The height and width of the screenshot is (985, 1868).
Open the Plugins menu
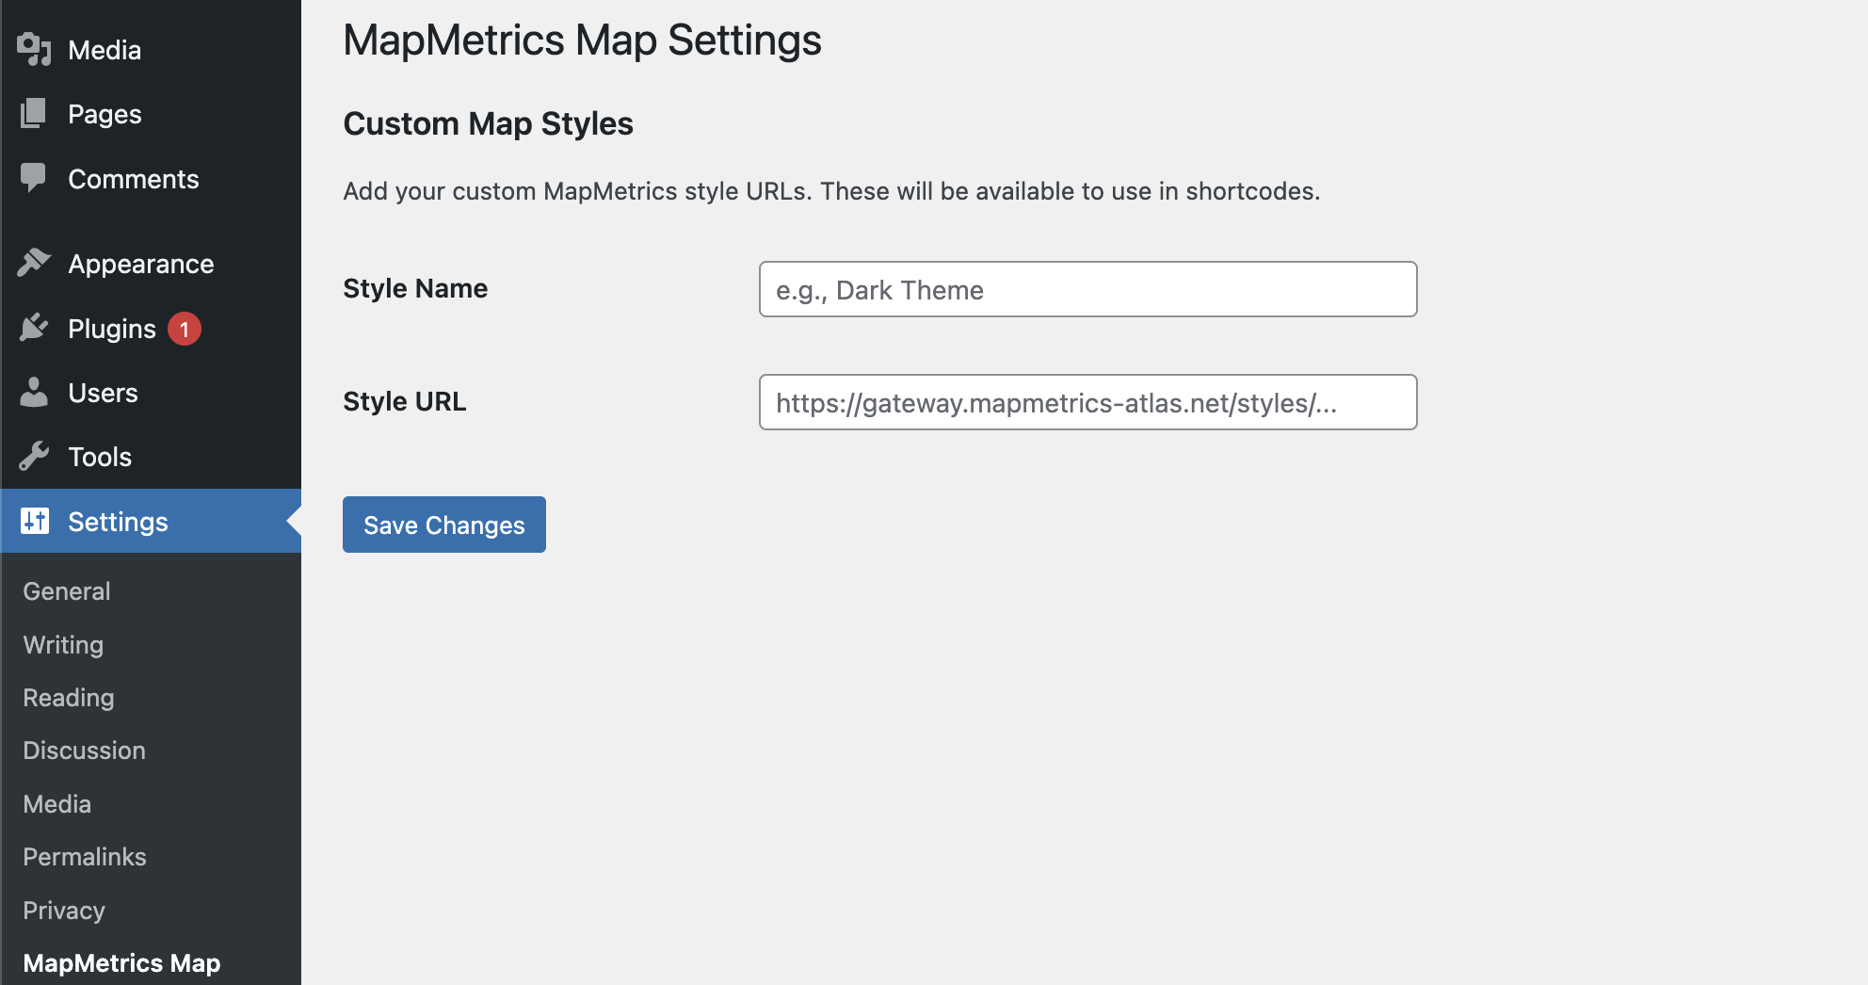tap(151, 329)
